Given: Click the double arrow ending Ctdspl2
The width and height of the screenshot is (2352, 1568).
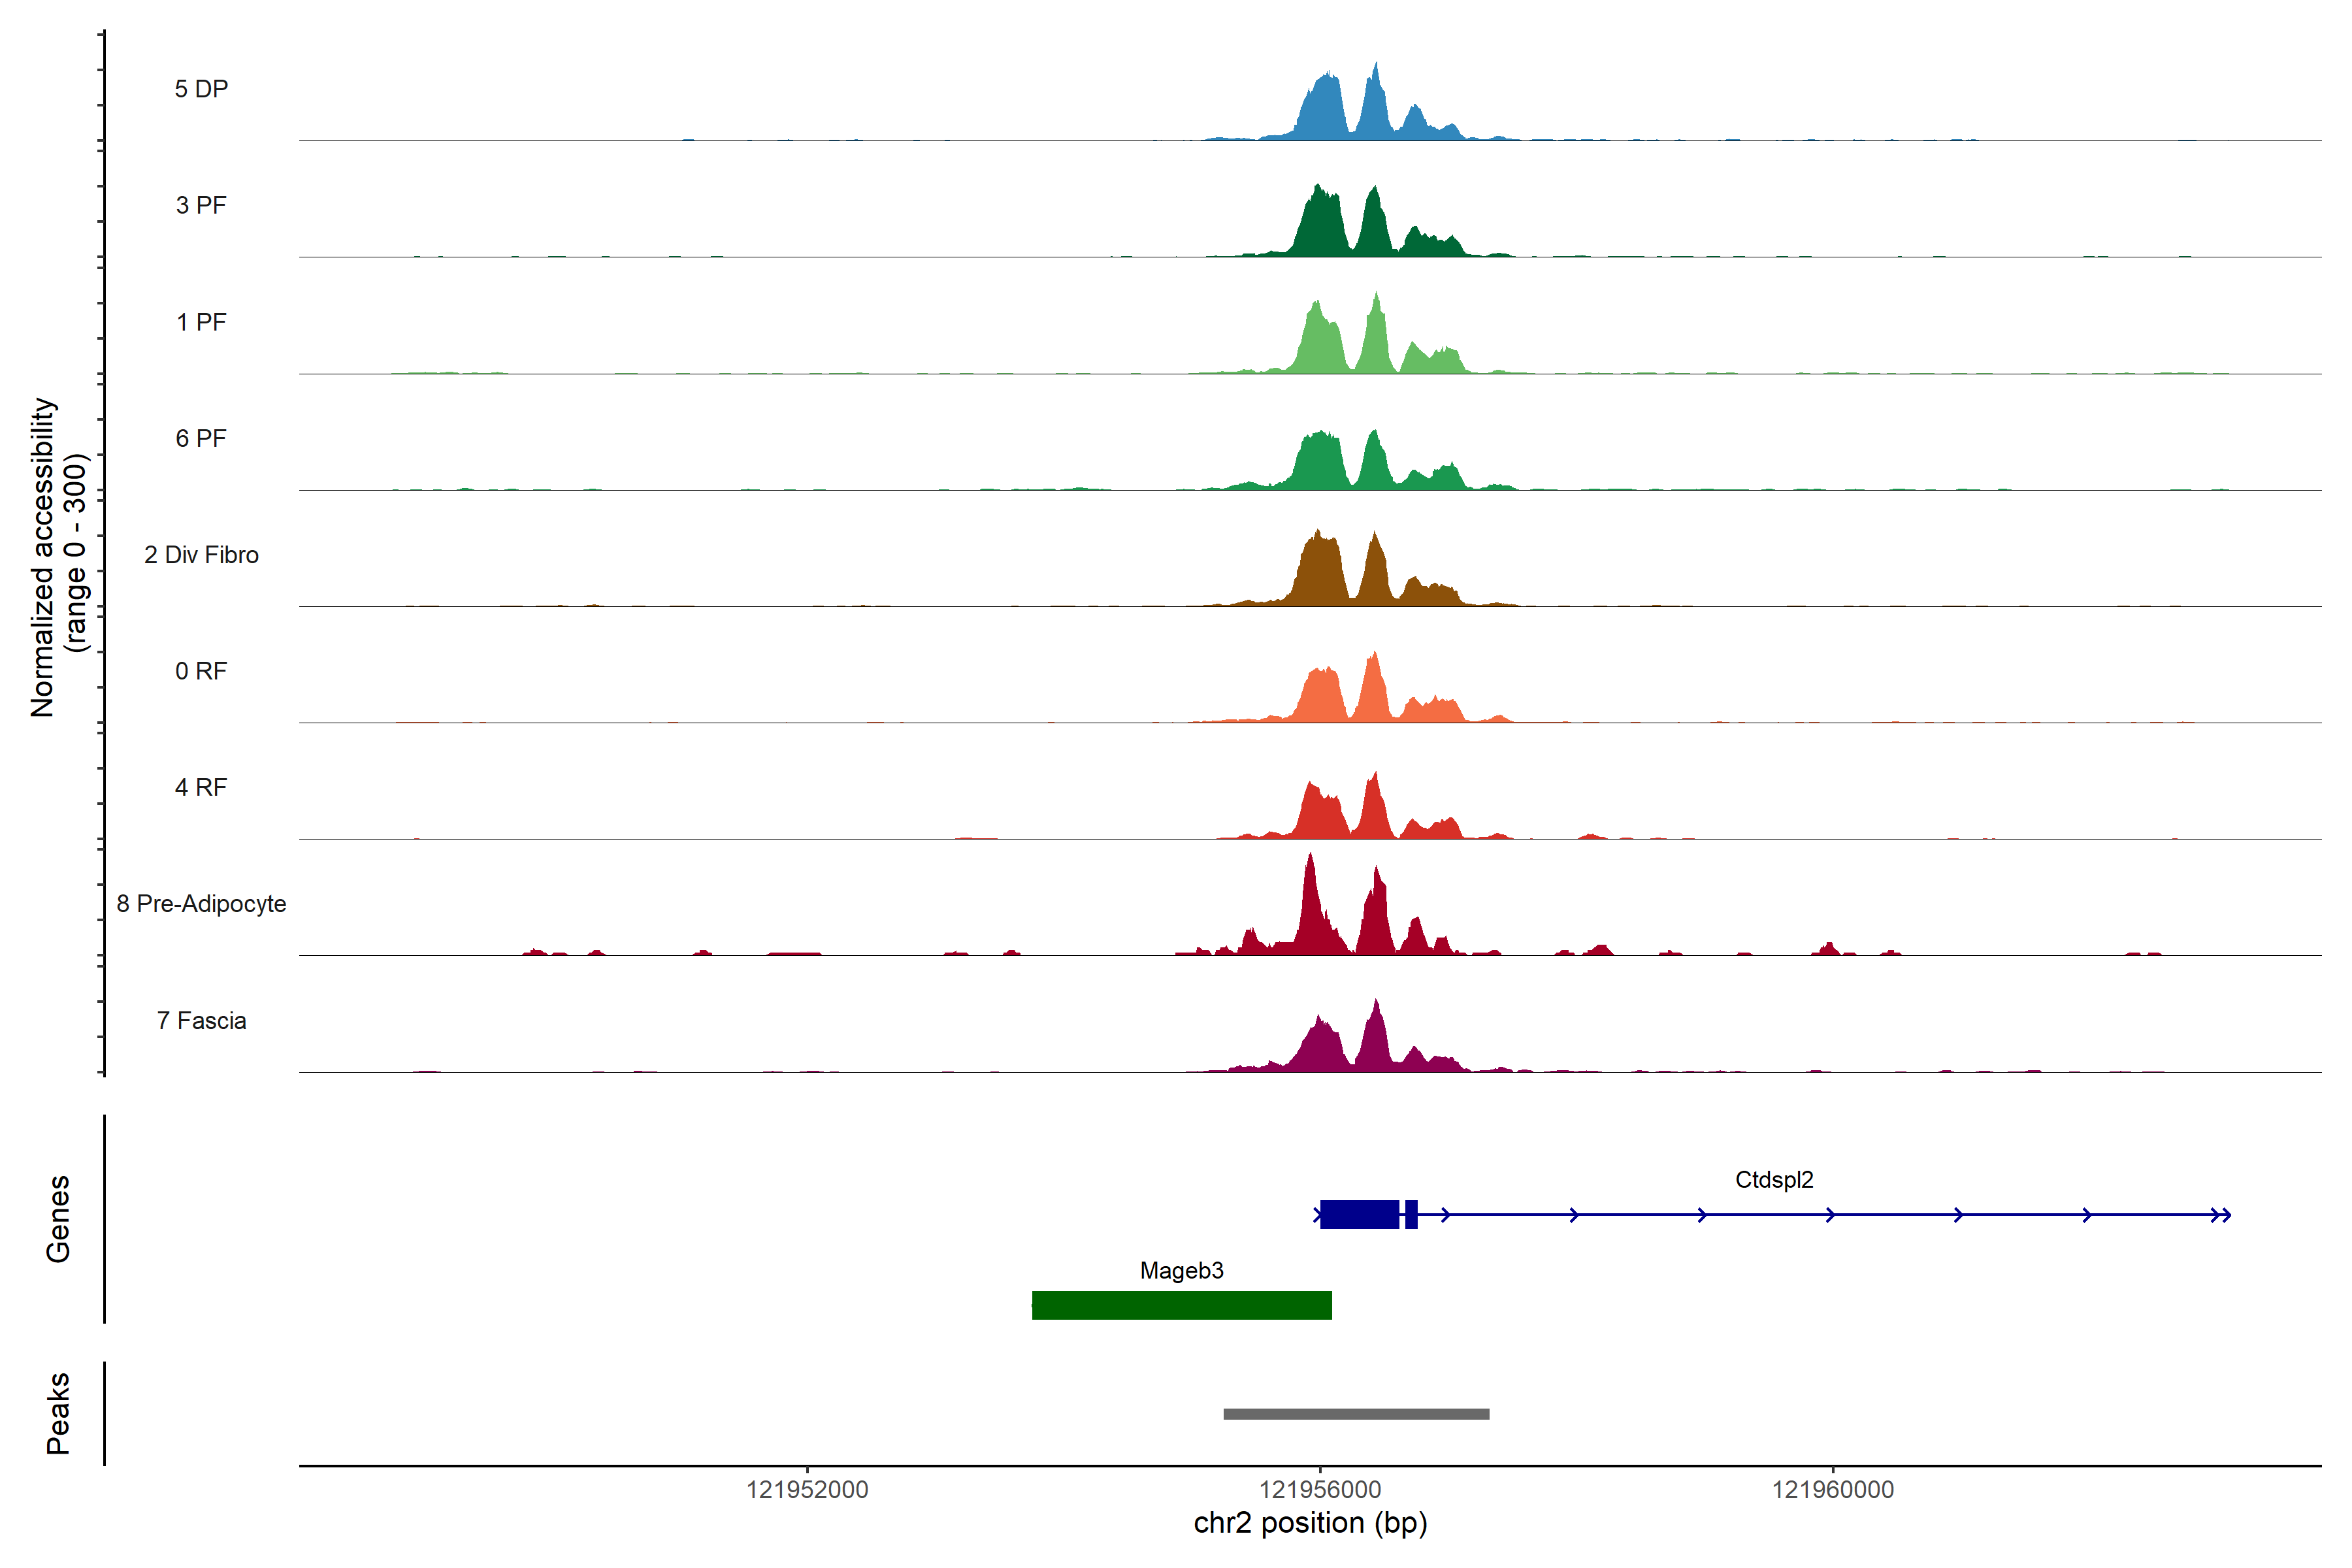Looking at the screenshot, I should tap(2220, 1215).
